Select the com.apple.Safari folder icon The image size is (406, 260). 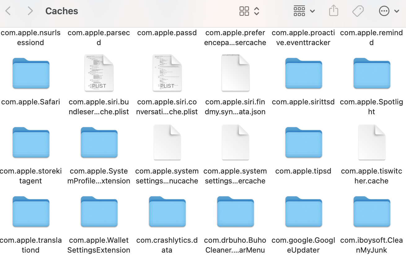[x=31, y=73]
